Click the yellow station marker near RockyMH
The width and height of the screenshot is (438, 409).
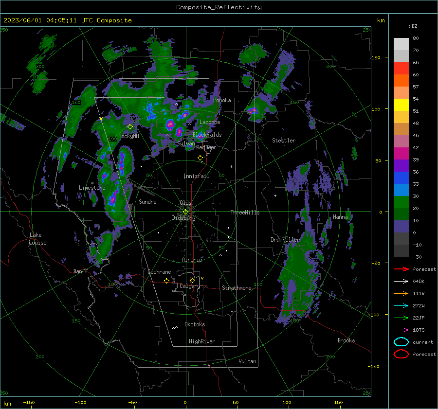pyautogui.click(x=130, y=127)
